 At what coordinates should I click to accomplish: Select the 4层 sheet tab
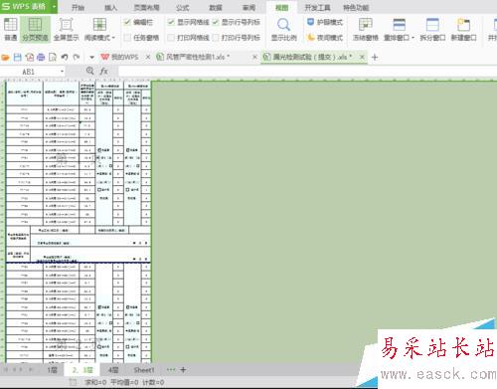point(113,370)
